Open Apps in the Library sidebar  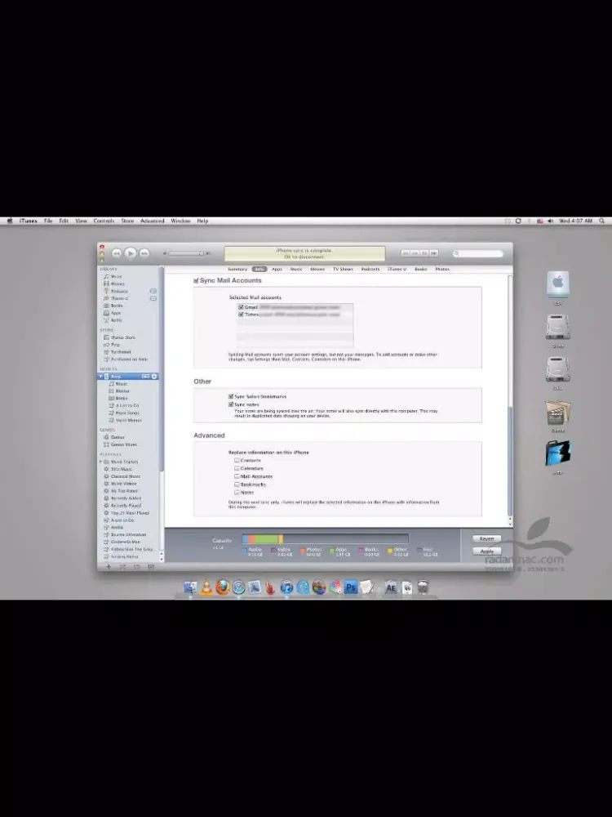coord(113,313)
